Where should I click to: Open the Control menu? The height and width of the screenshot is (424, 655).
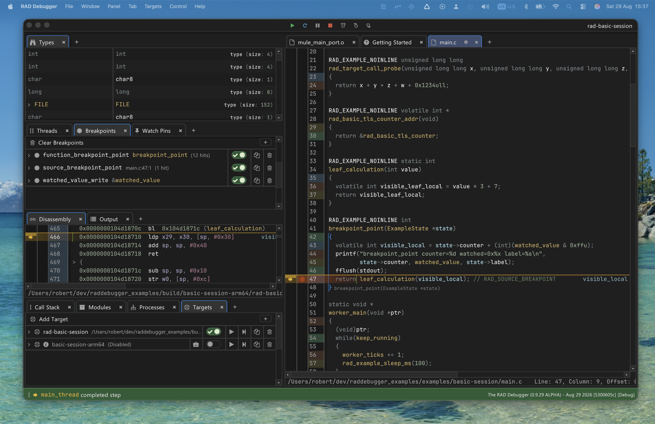(x=178, y=6)
